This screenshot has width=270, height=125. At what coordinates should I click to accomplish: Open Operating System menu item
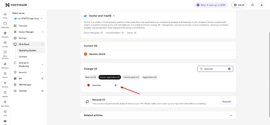tap(31, 51)
